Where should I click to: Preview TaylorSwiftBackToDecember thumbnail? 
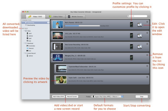pos(61,69)
